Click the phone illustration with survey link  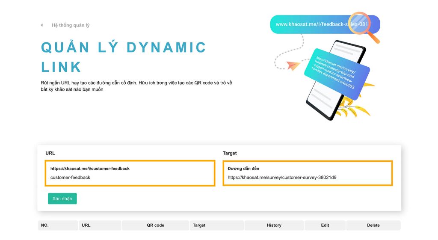[x=337, y=80]
